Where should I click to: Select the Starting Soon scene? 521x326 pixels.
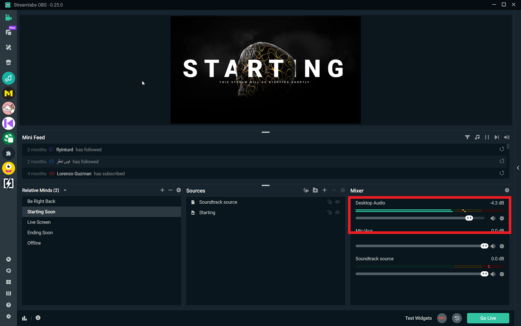102,212
